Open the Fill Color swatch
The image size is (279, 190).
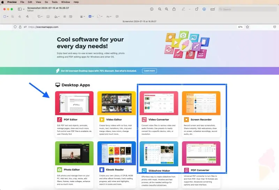click(100, 16)
